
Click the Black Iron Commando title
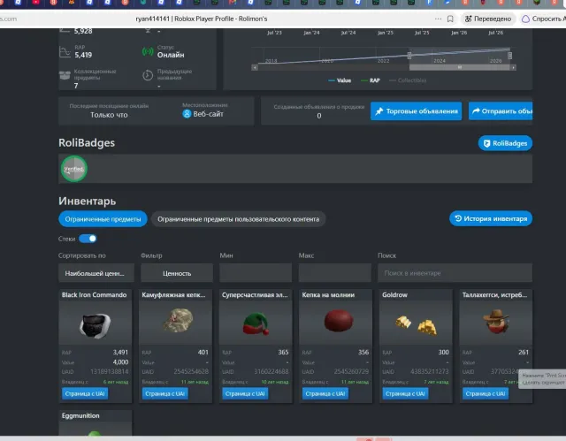95,295
